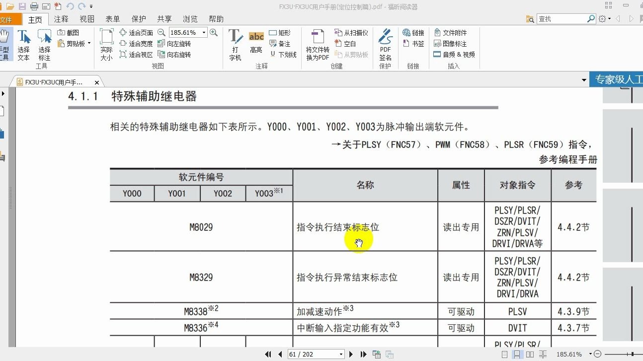Enable 选择文本 text selection mode
Viewport: 643px width, 361px height.
point(23,44)
